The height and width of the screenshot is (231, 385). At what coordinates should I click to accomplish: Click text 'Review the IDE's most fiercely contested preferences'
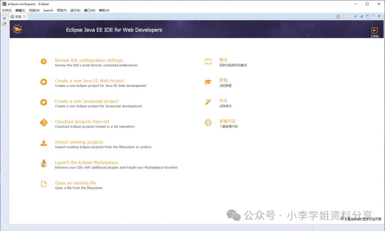tap(96, 65)
